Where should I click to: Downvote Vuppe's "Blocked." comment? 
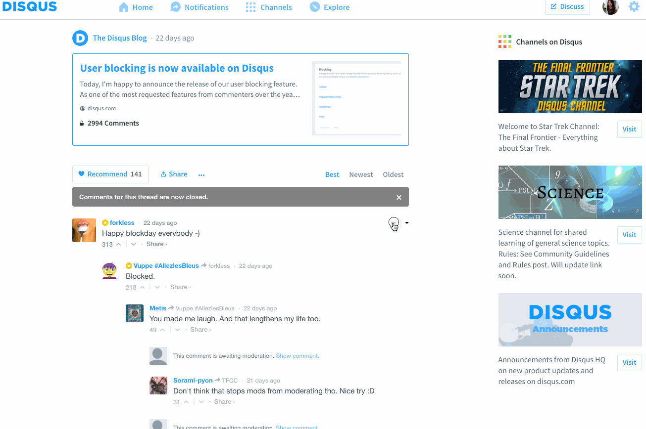tap(157, 287)
